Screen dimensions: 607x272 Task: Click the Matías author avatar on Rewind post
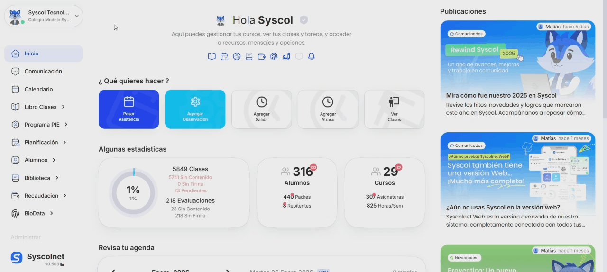point(541,27)
